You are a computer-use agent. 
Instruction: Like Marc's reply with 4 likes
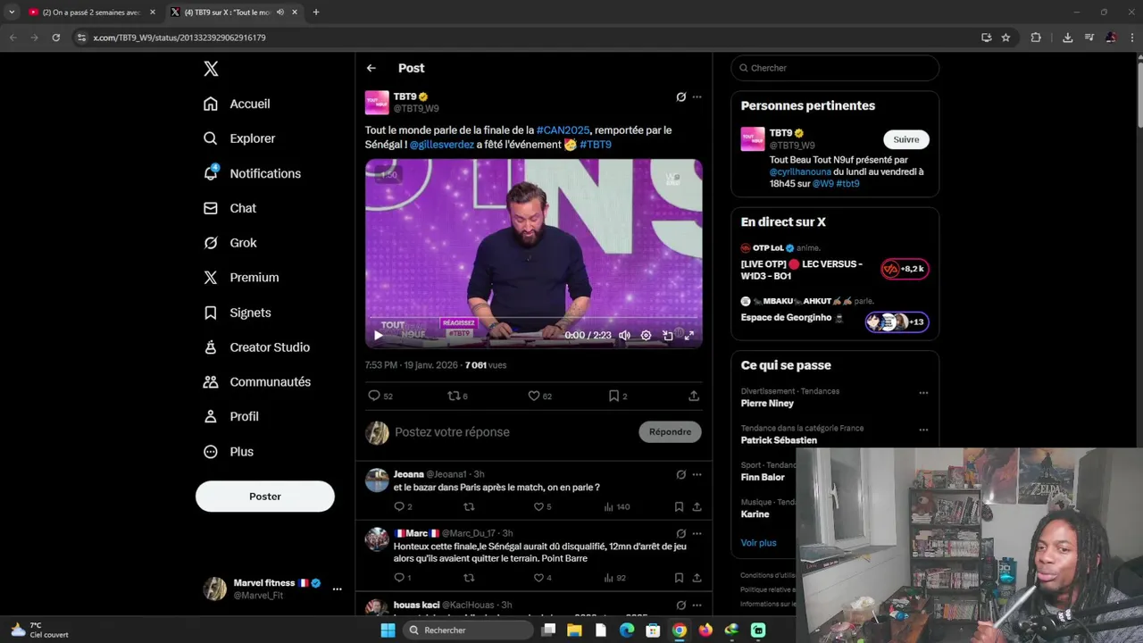[x=542, y=578]
